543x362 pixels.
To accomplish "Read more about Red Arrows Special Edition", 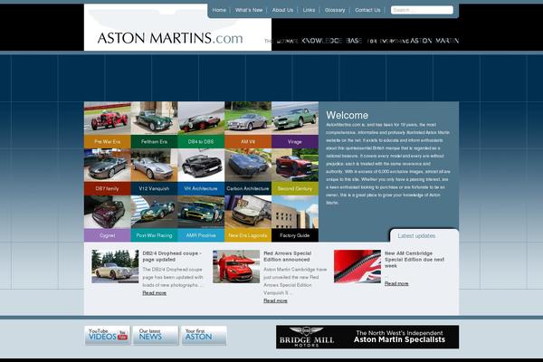I will coord(275,300).
